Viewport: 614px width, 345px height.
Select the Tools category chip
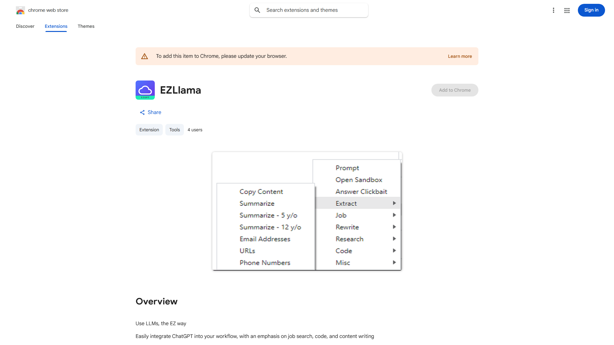coord(174,130)
